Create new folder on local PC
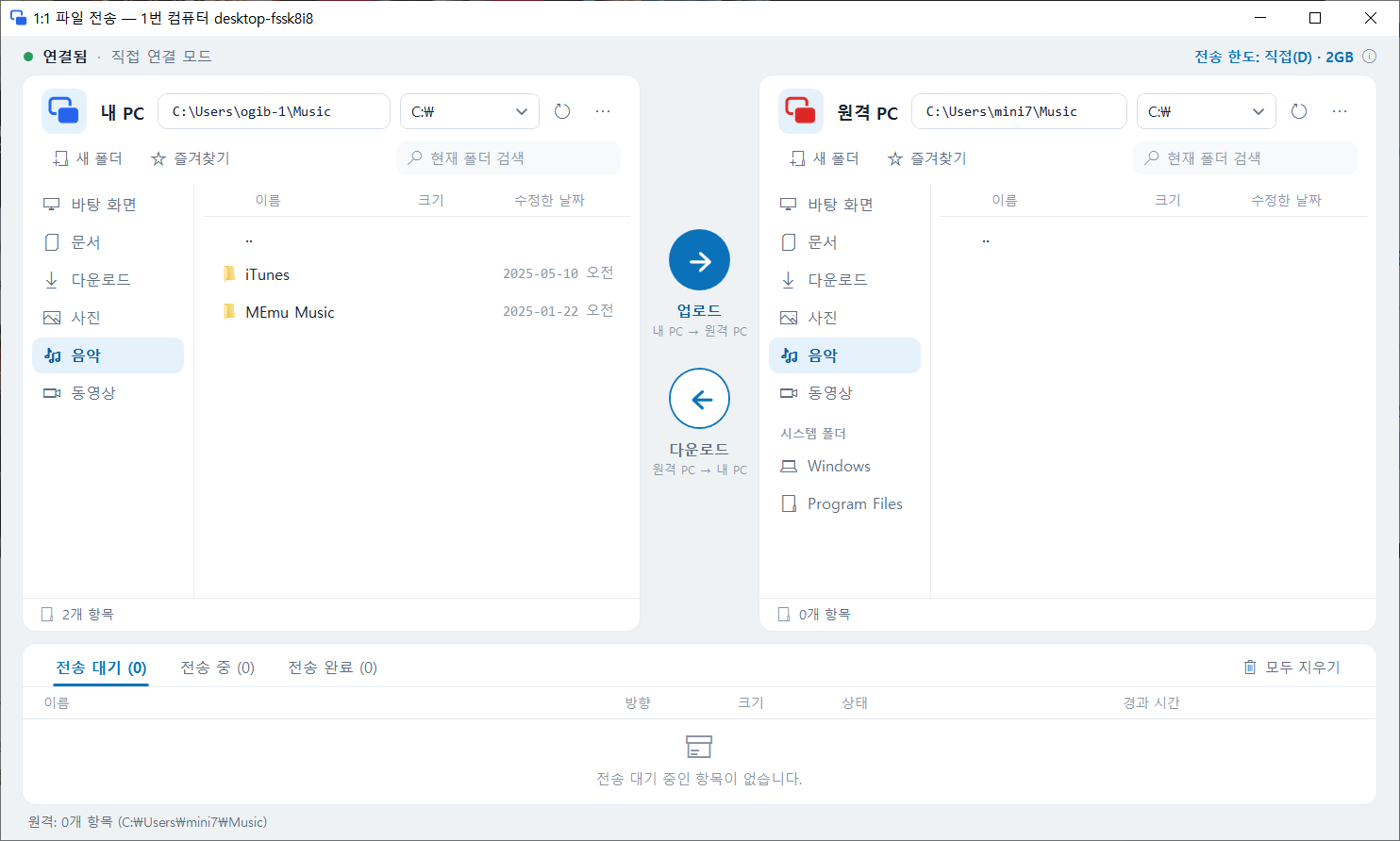The height and width of the screenshot is (841, 1400). 88,158
